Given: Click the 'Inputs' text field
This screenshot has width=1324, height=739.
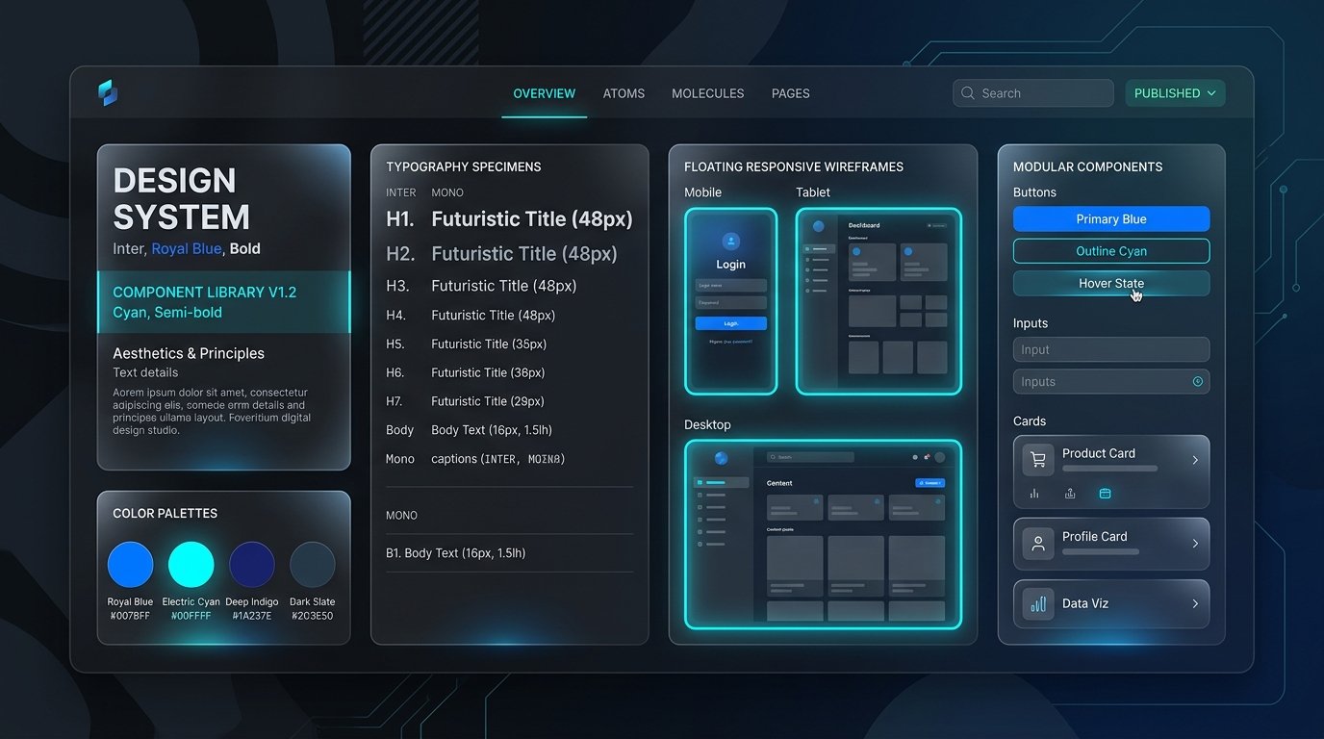Looking at the screenshot, I should click(1111, 381).
